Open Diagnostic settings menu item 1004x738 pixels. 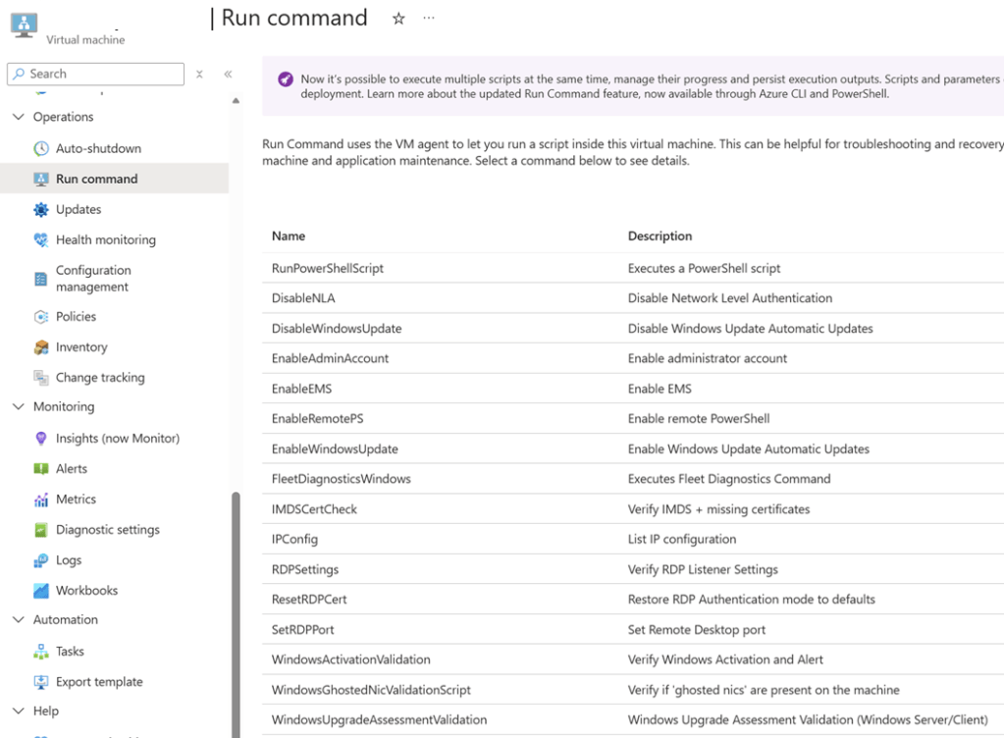point(107,530)
